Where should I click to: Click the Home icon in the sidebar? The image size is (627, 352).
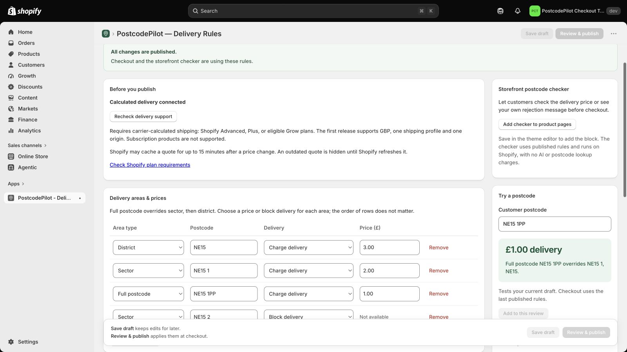tap(11, 32)
